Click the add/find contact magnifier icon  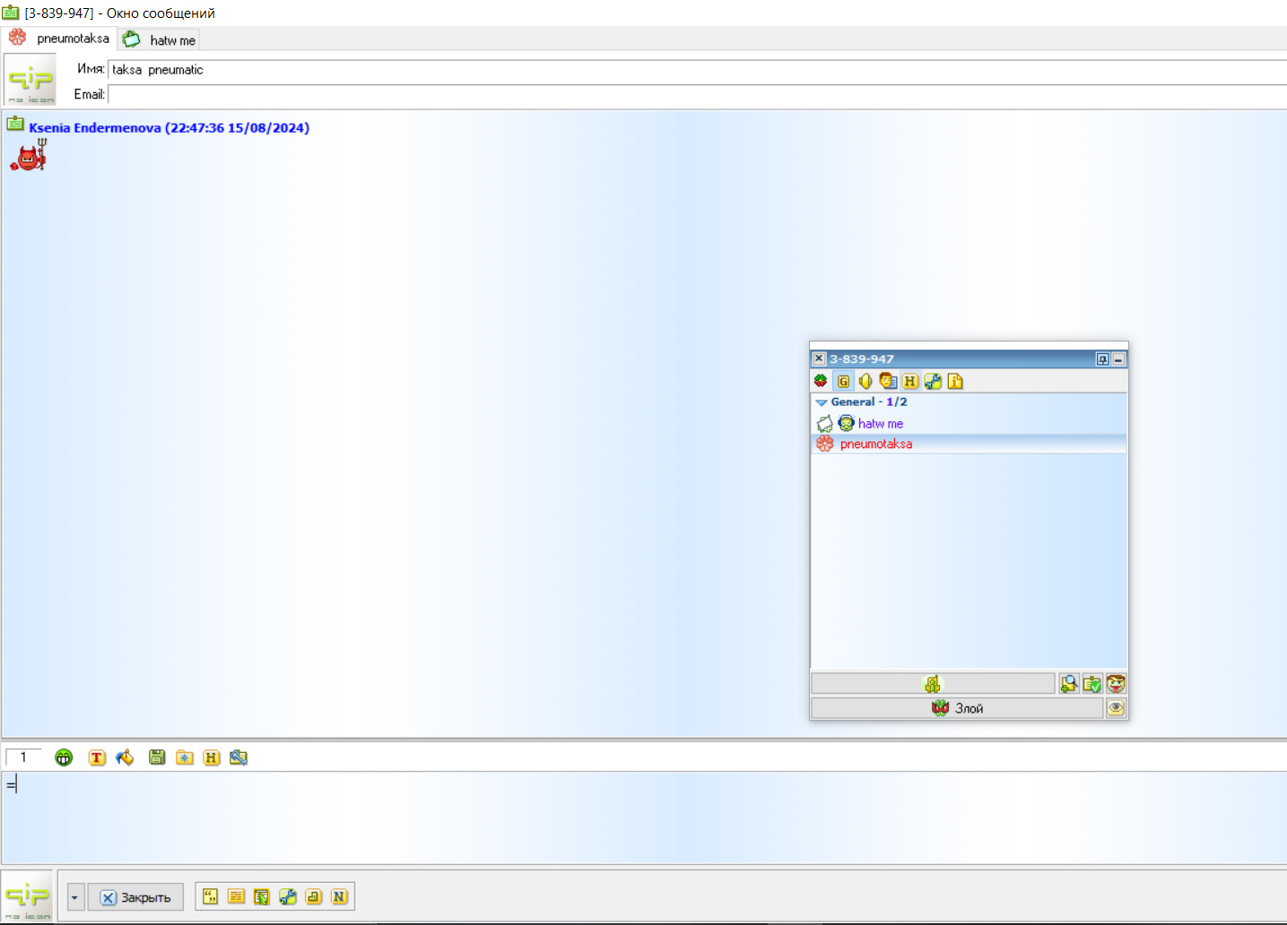point(1069,684)
